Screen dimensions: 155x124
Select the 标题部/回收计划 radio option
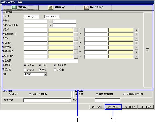125,94
